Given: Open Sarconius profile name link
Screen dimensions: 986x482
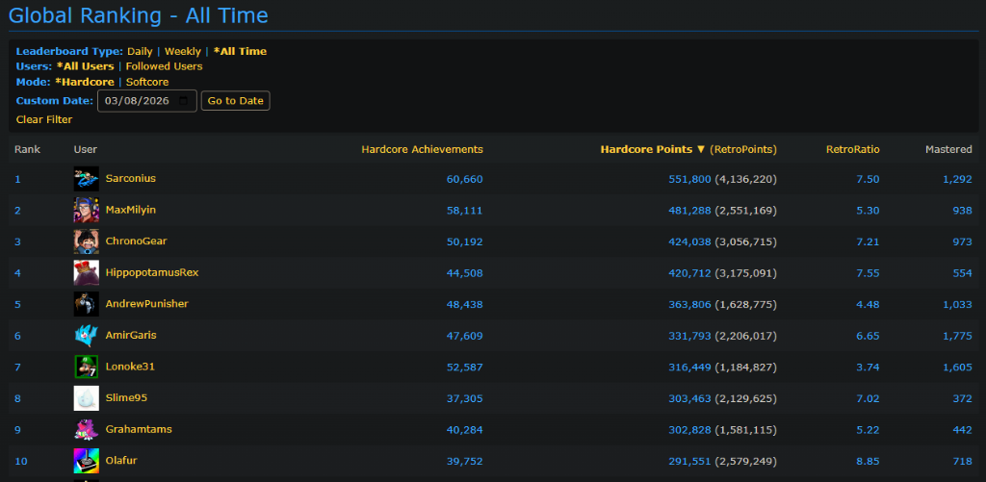Looking at the screenshot, I should (131, 179).
